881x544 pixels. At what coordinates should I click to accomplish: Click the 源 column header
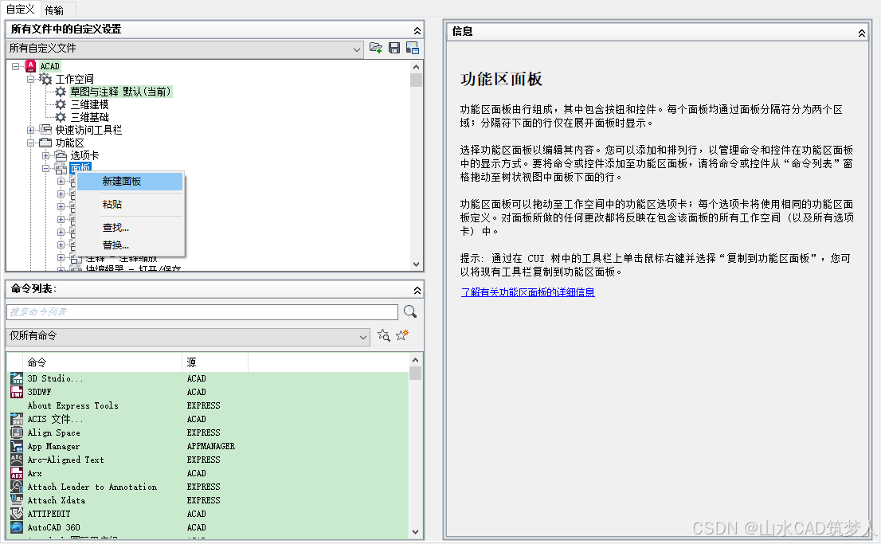215,362
